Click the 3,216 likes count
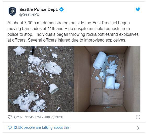Image resolution: width=148 pixels, height=134 pixels. [x=17, y=117]
